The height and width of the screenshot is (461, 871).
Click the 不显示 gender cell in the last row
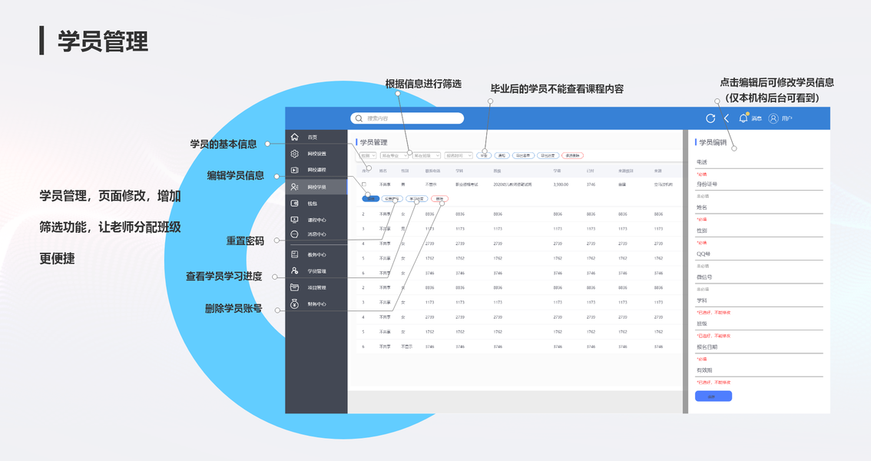click(x=406, y=347)
